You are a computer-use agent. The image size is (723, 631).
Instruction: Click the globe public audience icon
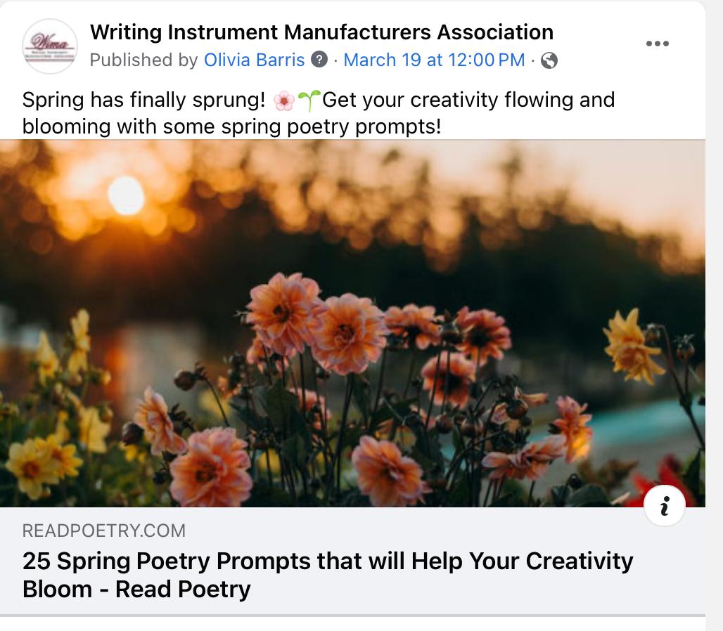click(549, 61)
